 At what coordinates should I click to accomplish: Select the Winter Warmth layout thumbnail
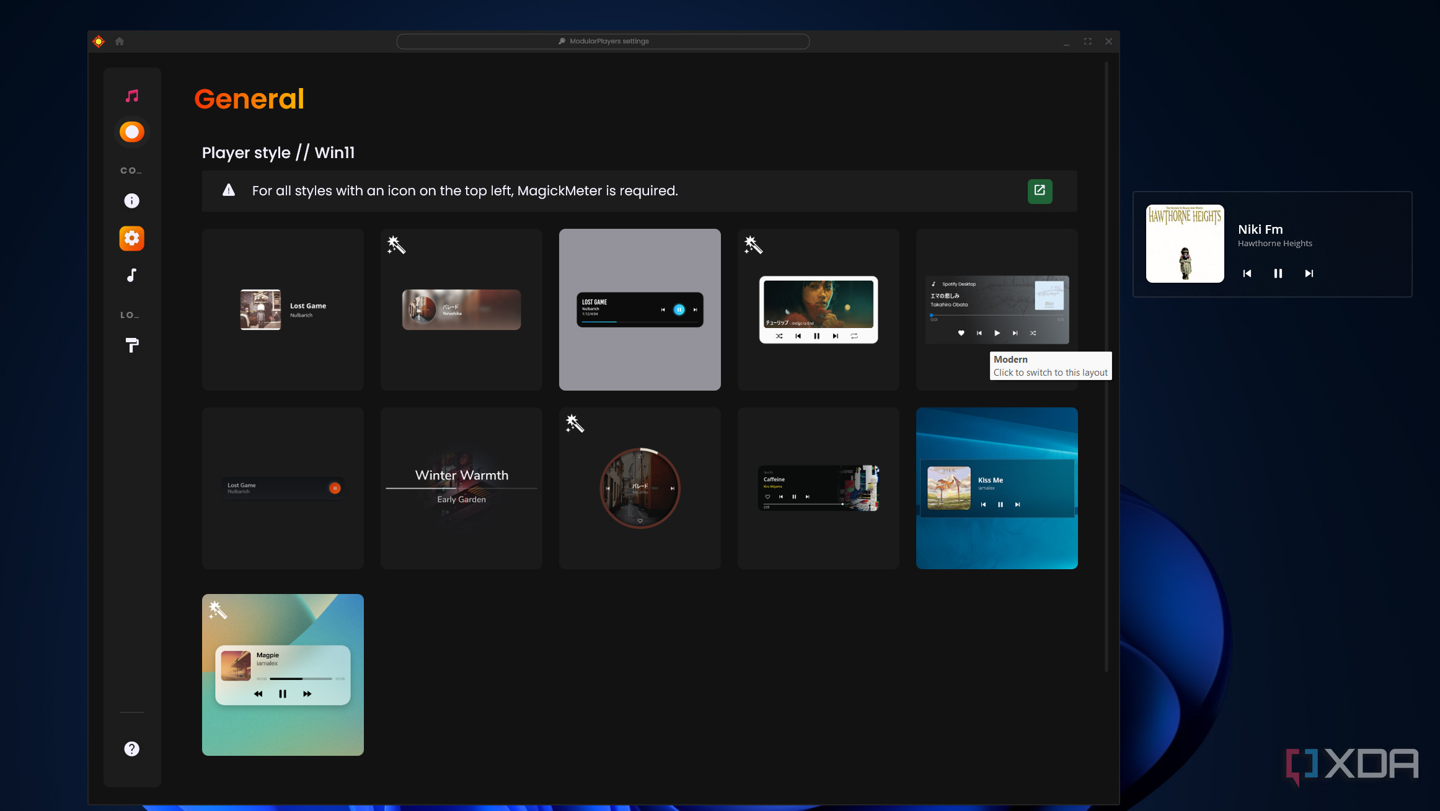pyautogui.click(x=461, y=488)
